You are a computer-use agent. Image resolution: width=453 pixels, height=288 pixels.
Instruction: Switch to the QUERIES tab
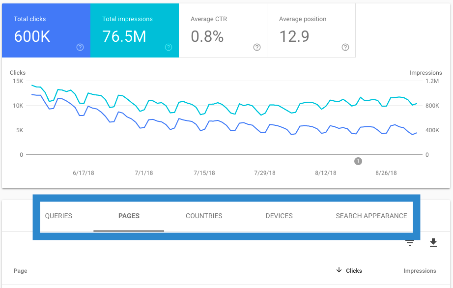click(58, 216)
